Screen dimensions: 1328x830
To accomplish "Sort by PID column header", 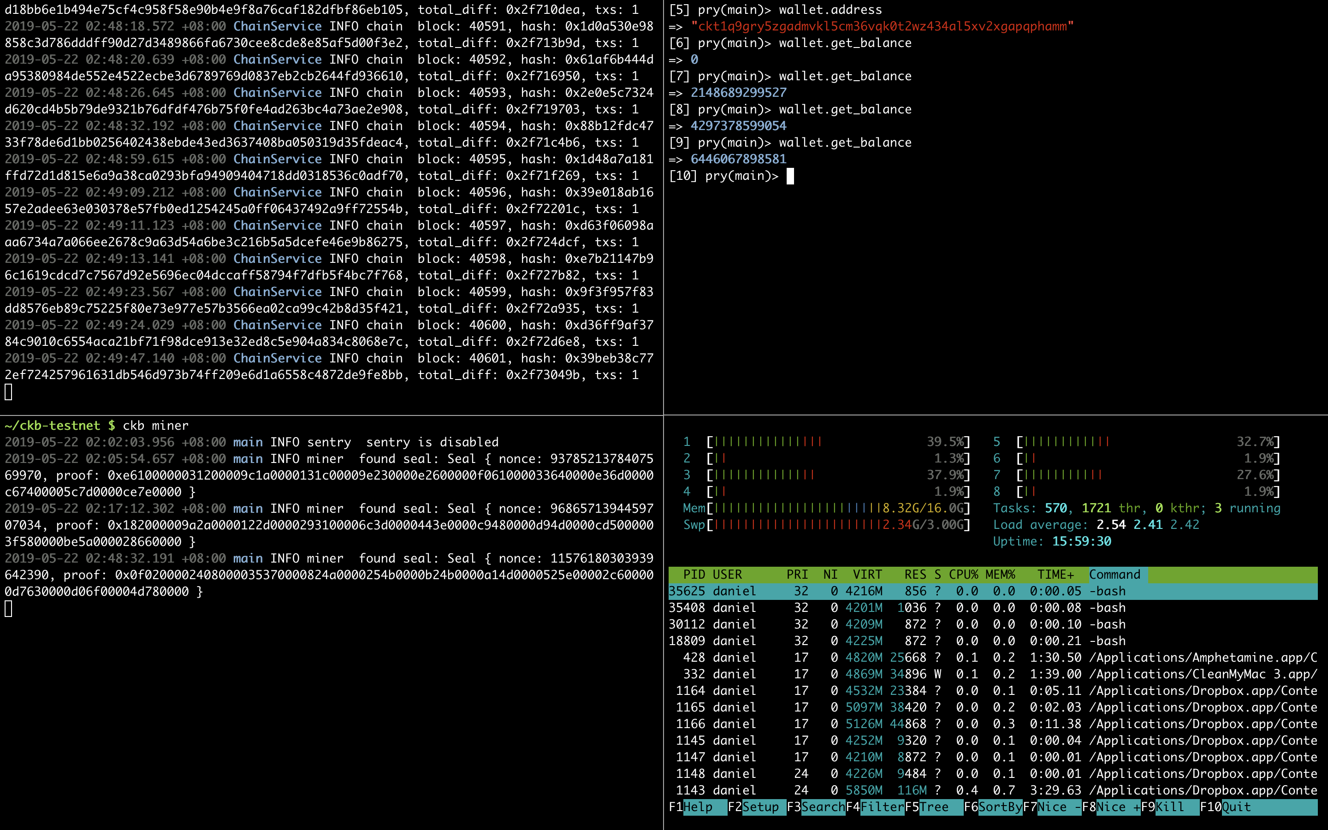I will [694, 575].
